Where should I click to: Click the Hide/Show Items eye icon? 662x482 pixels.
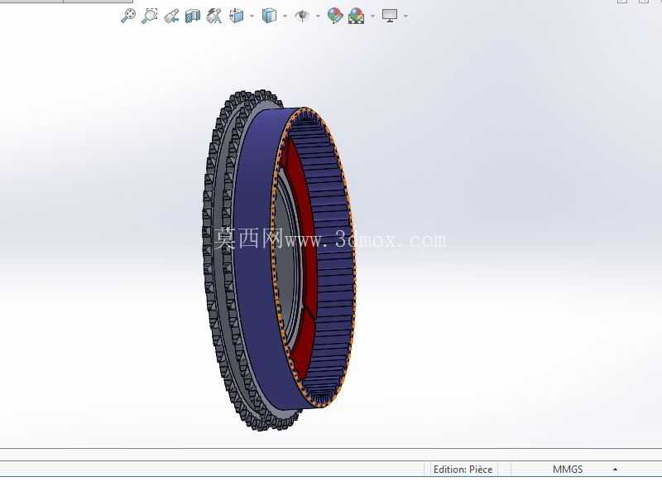(x=302, y=16)
